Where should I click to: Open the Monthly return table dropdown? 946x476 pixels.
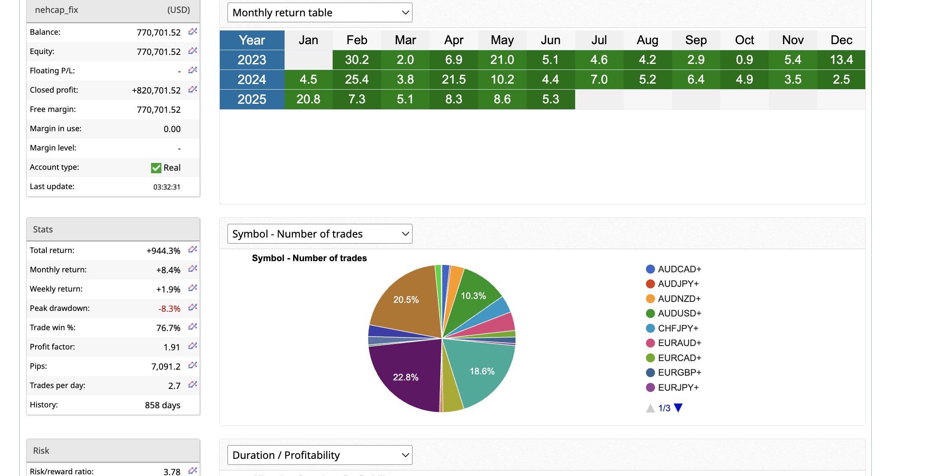(320, 12)
